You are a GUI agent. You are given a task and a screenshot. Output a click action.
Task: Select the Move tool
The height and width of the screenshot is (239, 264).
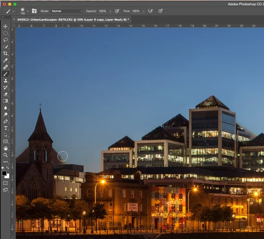point(5,27)
